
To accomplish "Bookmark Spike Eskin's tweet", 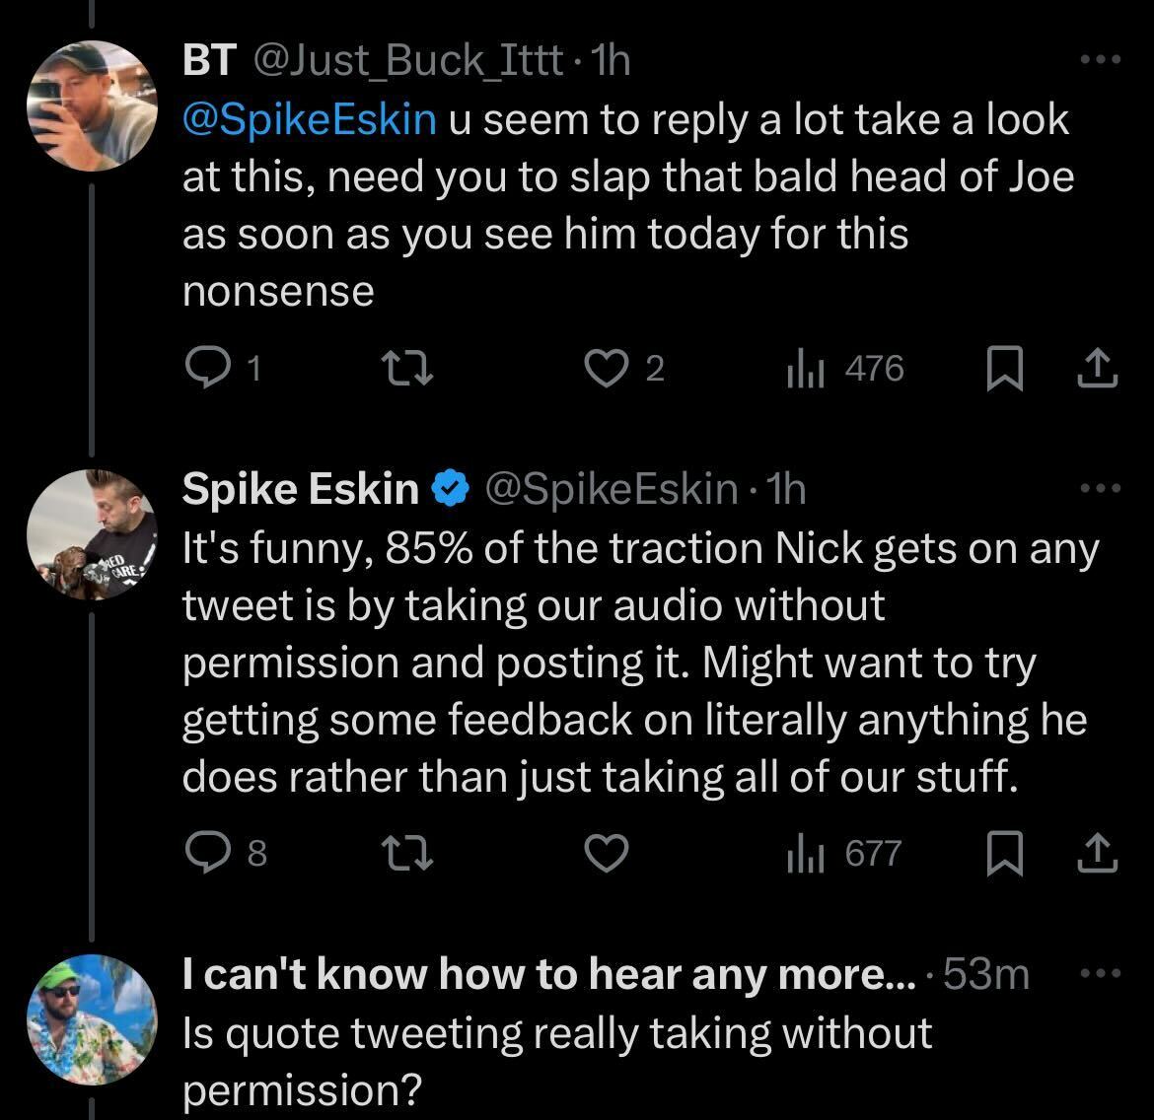I will (1004, 854).
